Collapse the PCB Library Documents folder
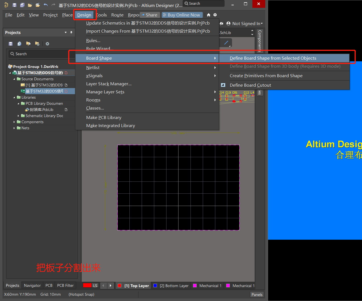Viewport: 362px width, 301px height. (x=18, y=103)
